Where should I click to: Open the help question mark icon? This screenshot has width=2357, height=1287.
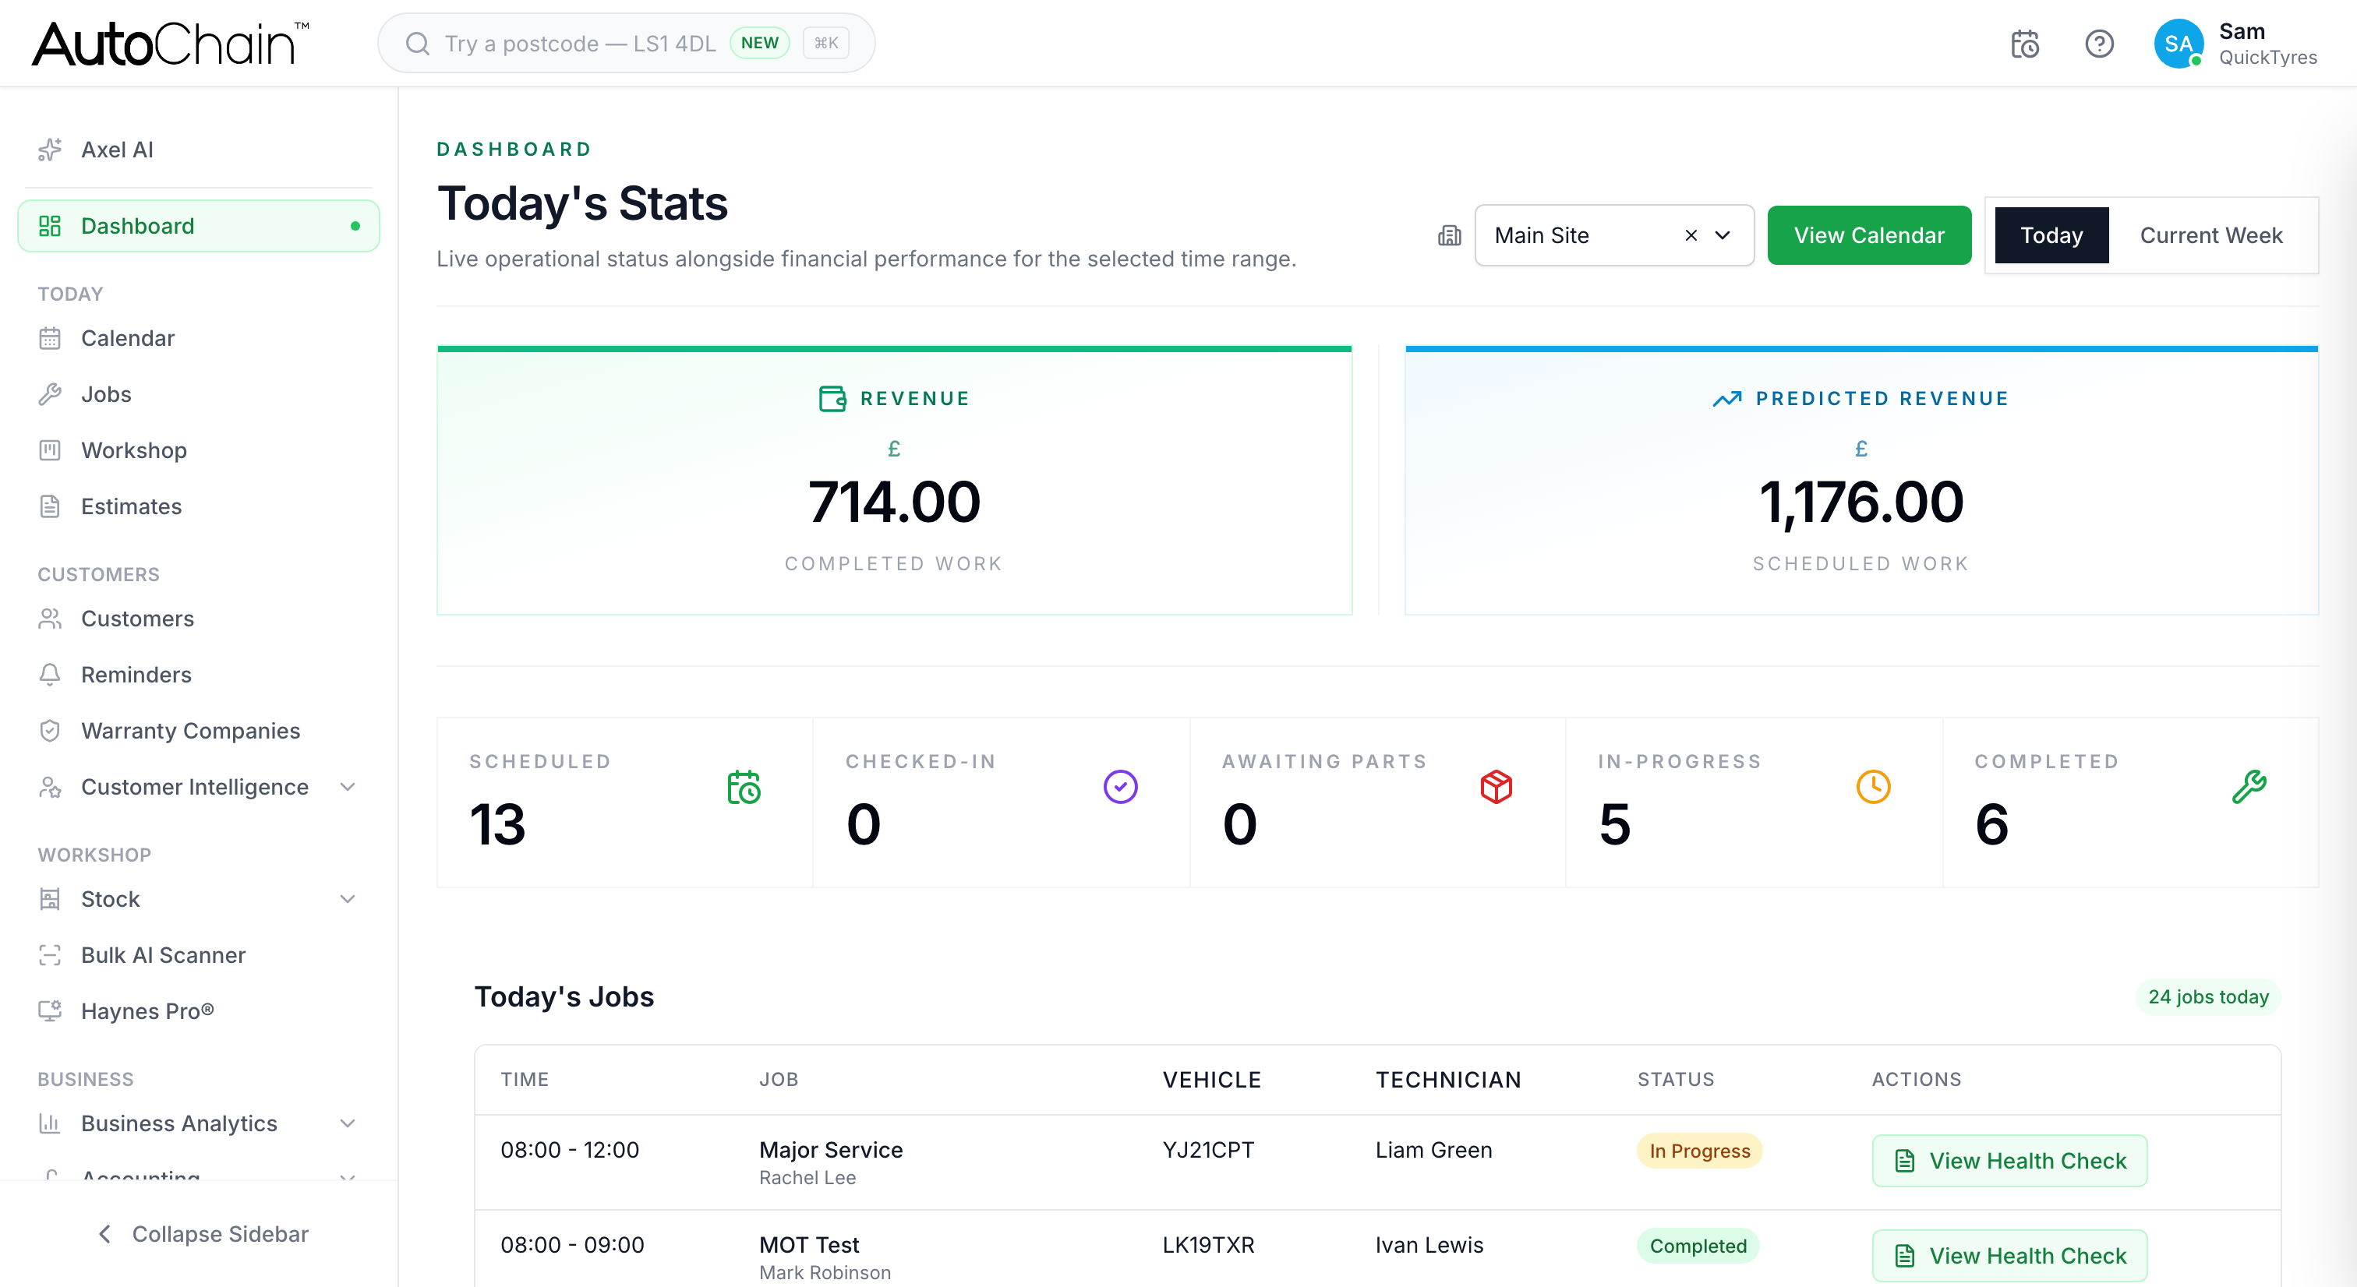click(2099, 44)
